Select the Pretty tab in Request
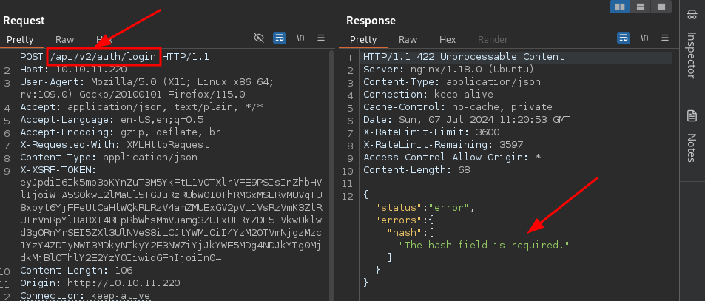 [x=21, y=39]
